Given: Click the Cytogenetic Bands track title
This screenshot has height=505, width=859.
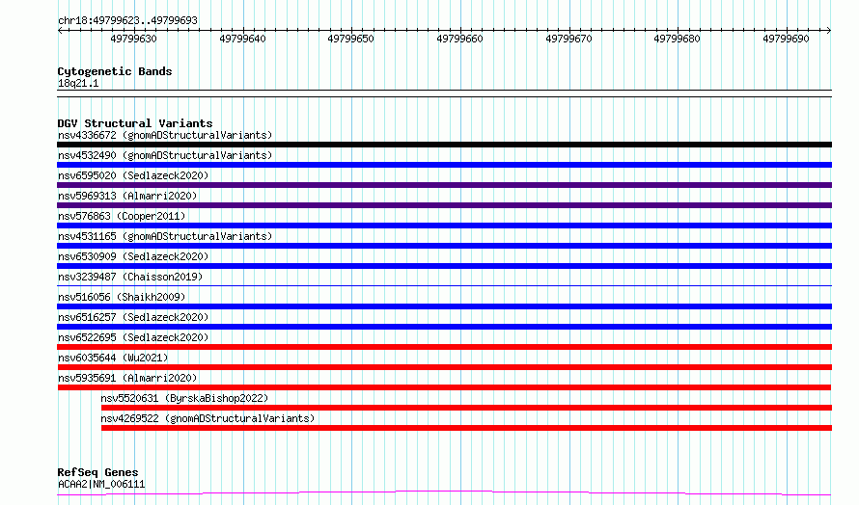Looking at the screenshot, I should [115, 71].
